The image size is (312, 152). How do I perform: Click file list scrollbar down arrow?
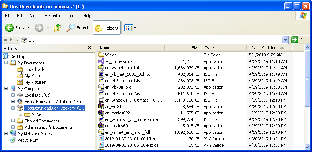click(307, 147)
